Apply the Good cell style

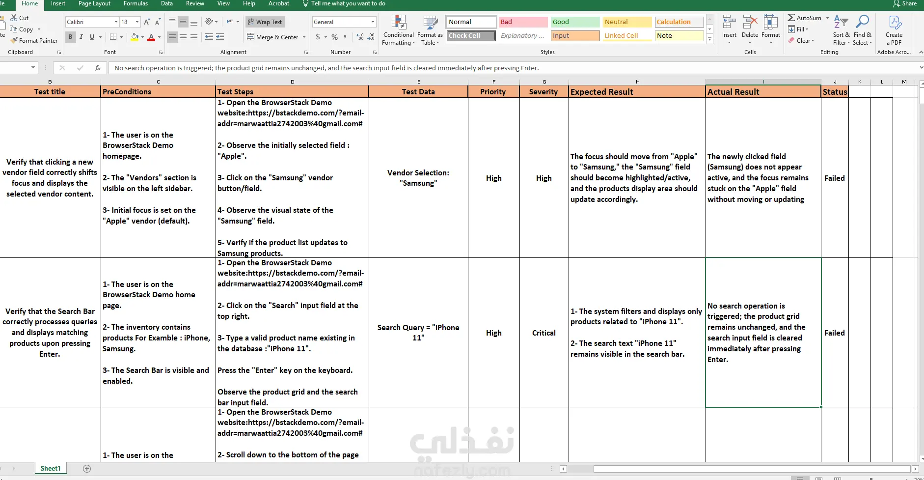(575, 22)
